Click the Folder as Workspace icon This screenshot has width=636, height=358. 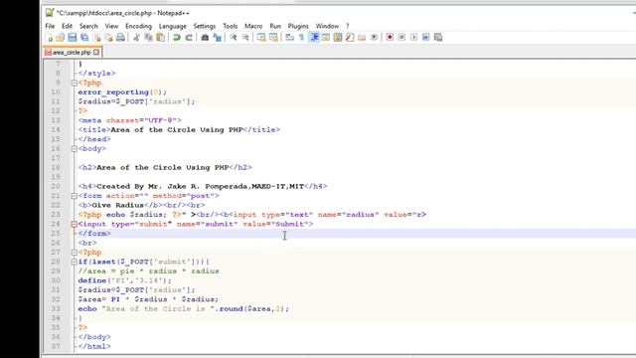[362, 38]
